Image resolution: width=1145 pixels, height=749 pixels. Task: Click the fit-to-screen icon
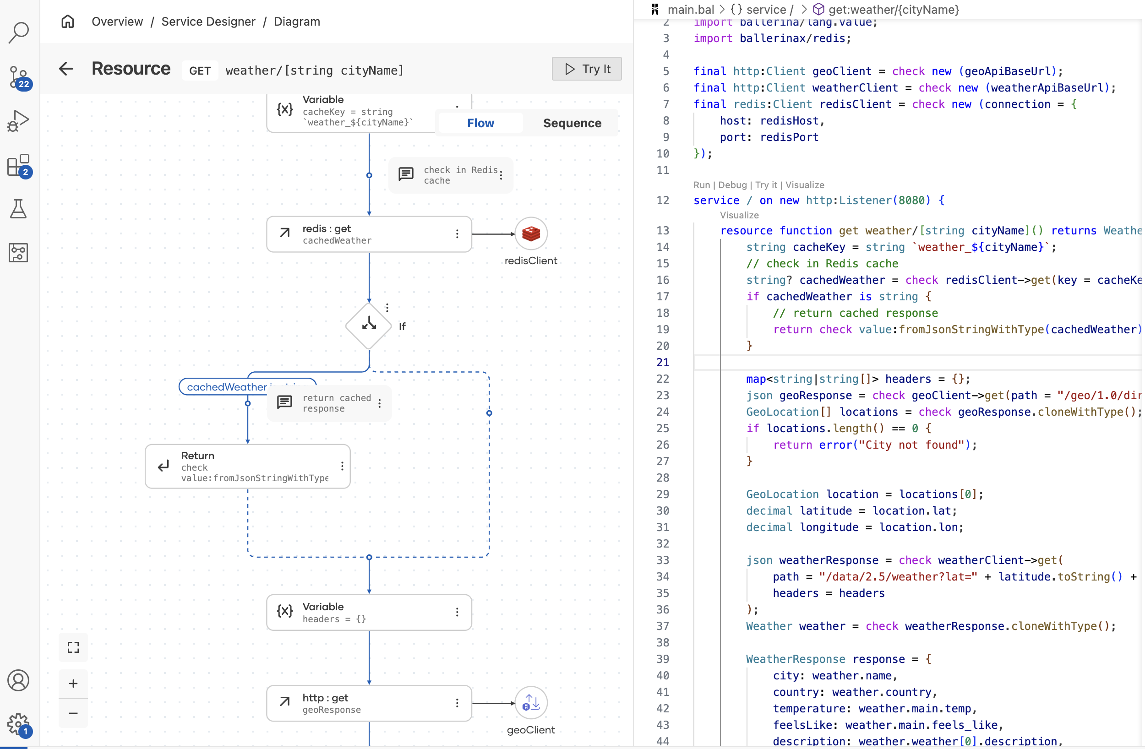(x=73, y=647)
